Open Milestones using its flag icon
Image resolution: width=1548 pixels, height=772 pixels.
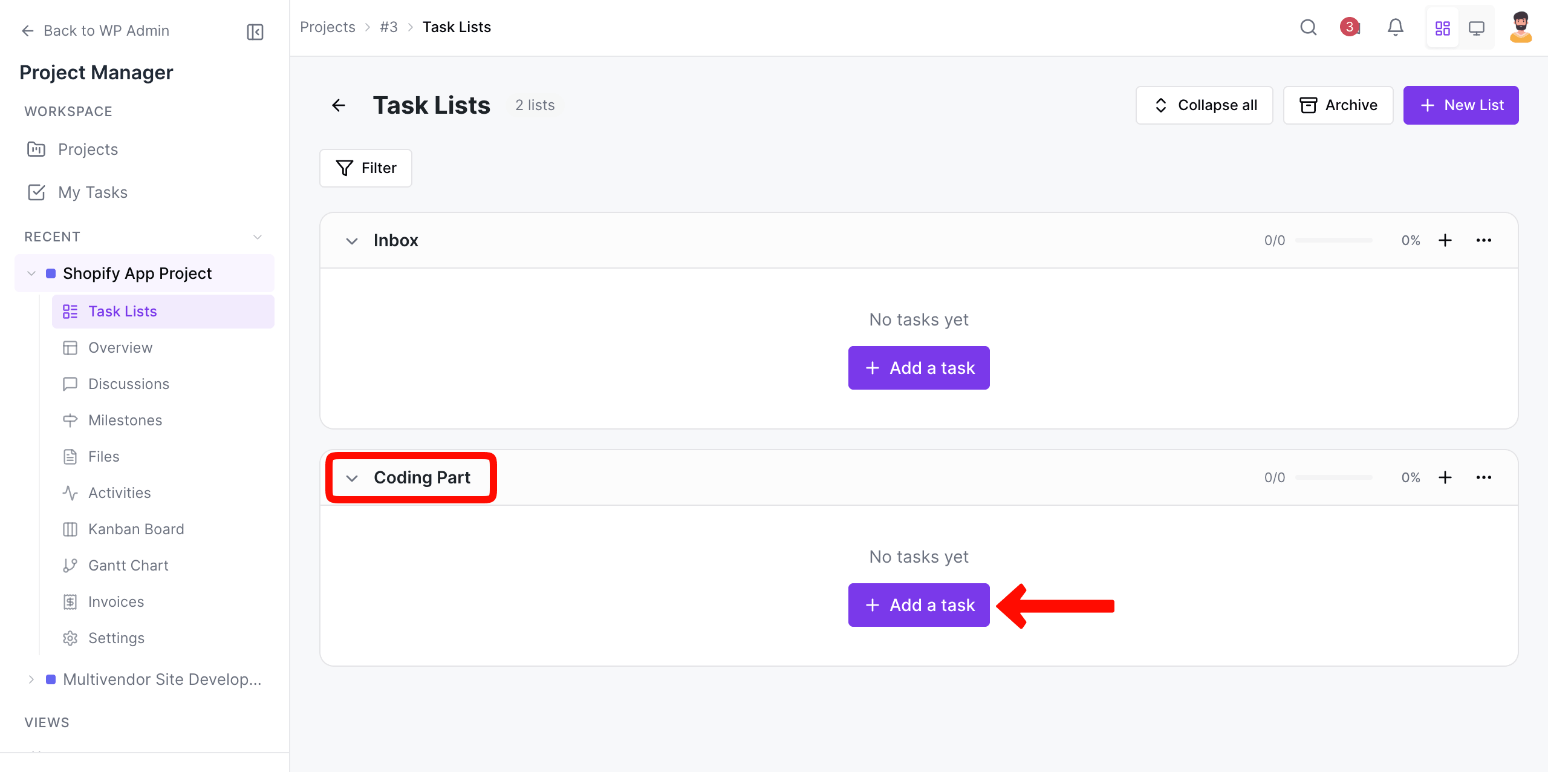[70, 420]
